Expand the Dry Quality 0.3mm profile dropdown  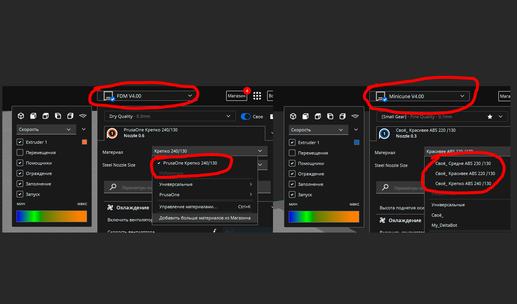170,116
